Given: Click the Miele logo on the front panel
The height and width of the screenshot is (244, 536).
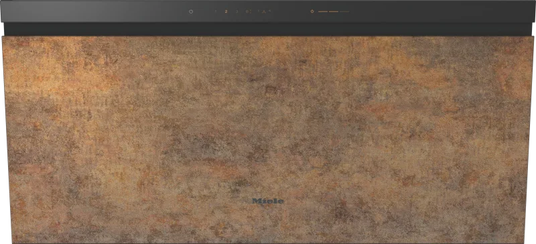Looking at the screenshot, I should point(268,201).
